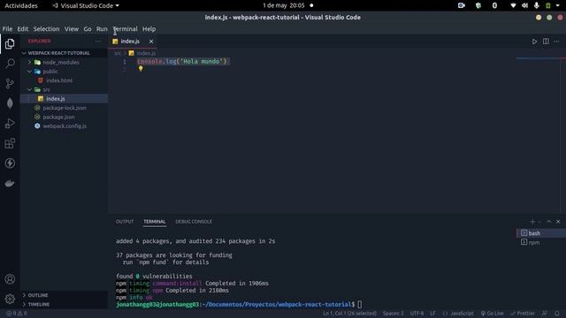
Task: Open the Run menu
Action: point(102,29)
